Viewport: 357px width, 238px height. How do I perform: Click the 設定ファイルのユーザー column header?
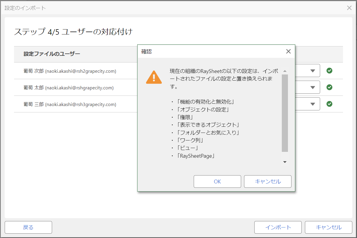[x=52, y=54]
